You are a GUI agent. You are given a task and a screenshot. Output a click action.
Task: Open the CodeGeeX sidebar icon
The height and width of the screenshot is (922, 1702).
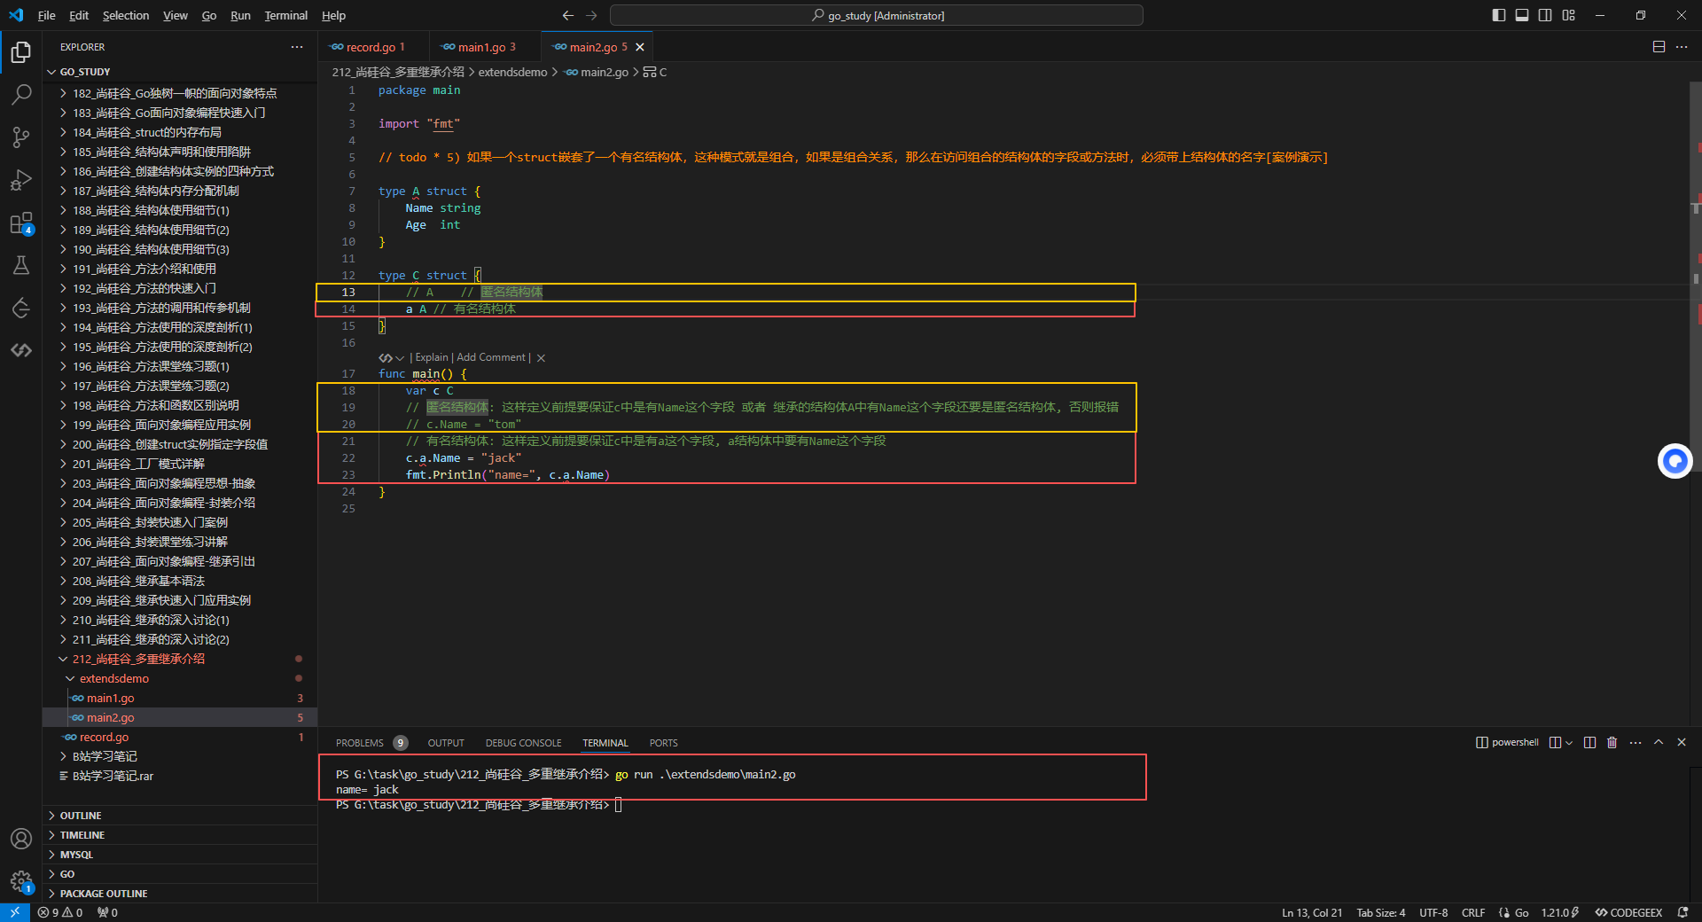pos(21,350)
